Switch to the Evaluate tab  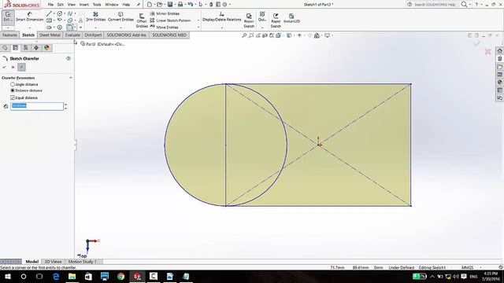tap(72, 35)
